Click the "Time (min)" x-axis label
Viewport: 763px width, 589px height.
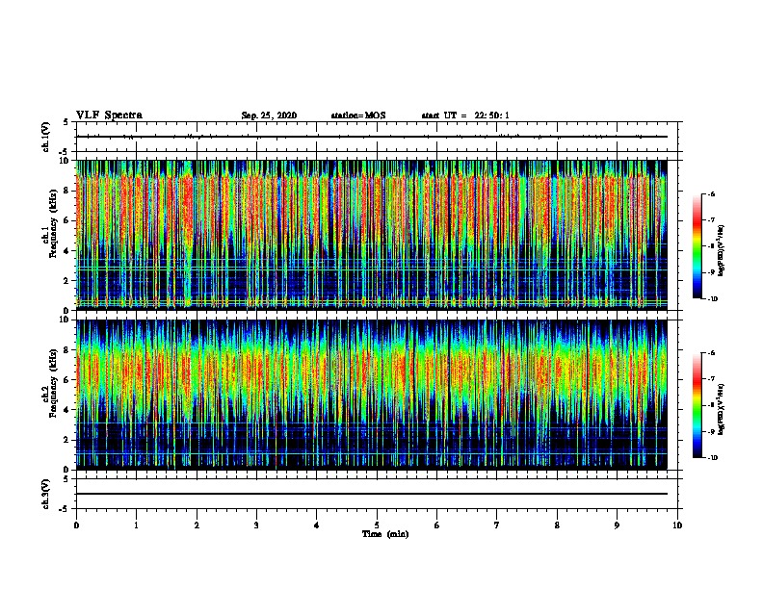click(x=385, y=534)
